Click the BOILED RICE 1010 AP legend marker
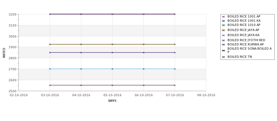The height and width of the screenshot is (121, 277). tap(224, 25)
